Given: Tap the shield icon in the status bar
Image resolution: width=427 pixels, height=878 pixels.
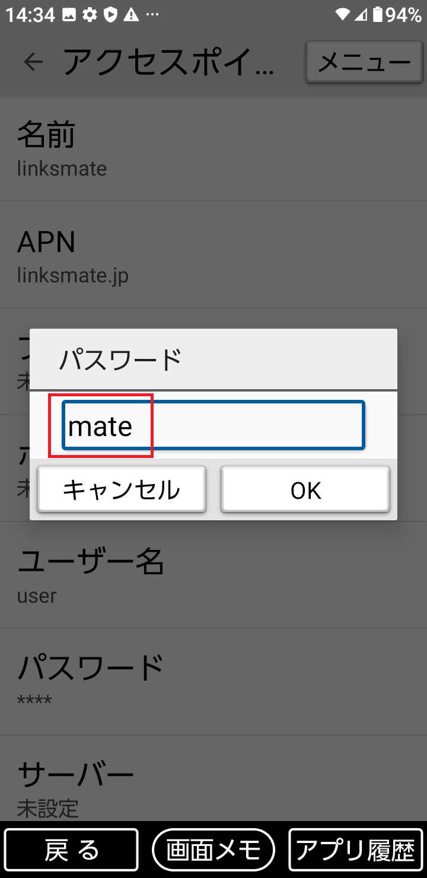Looking at the screenshot, I should pos(110,15).
